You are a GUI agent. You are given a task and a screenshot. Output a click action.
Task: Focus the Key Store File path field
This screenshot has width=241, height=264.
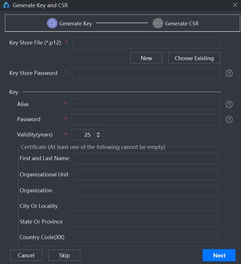tap(146, 43)
